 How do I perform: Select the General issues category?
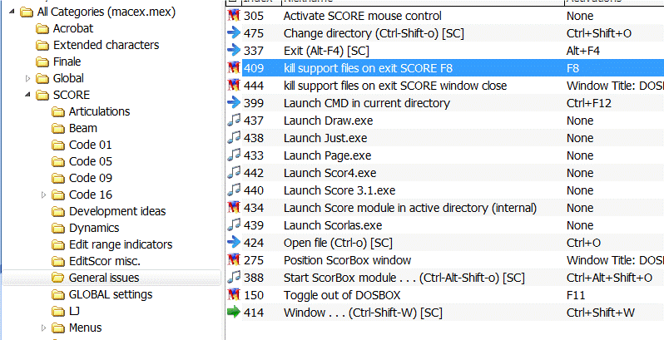(104, 278)
